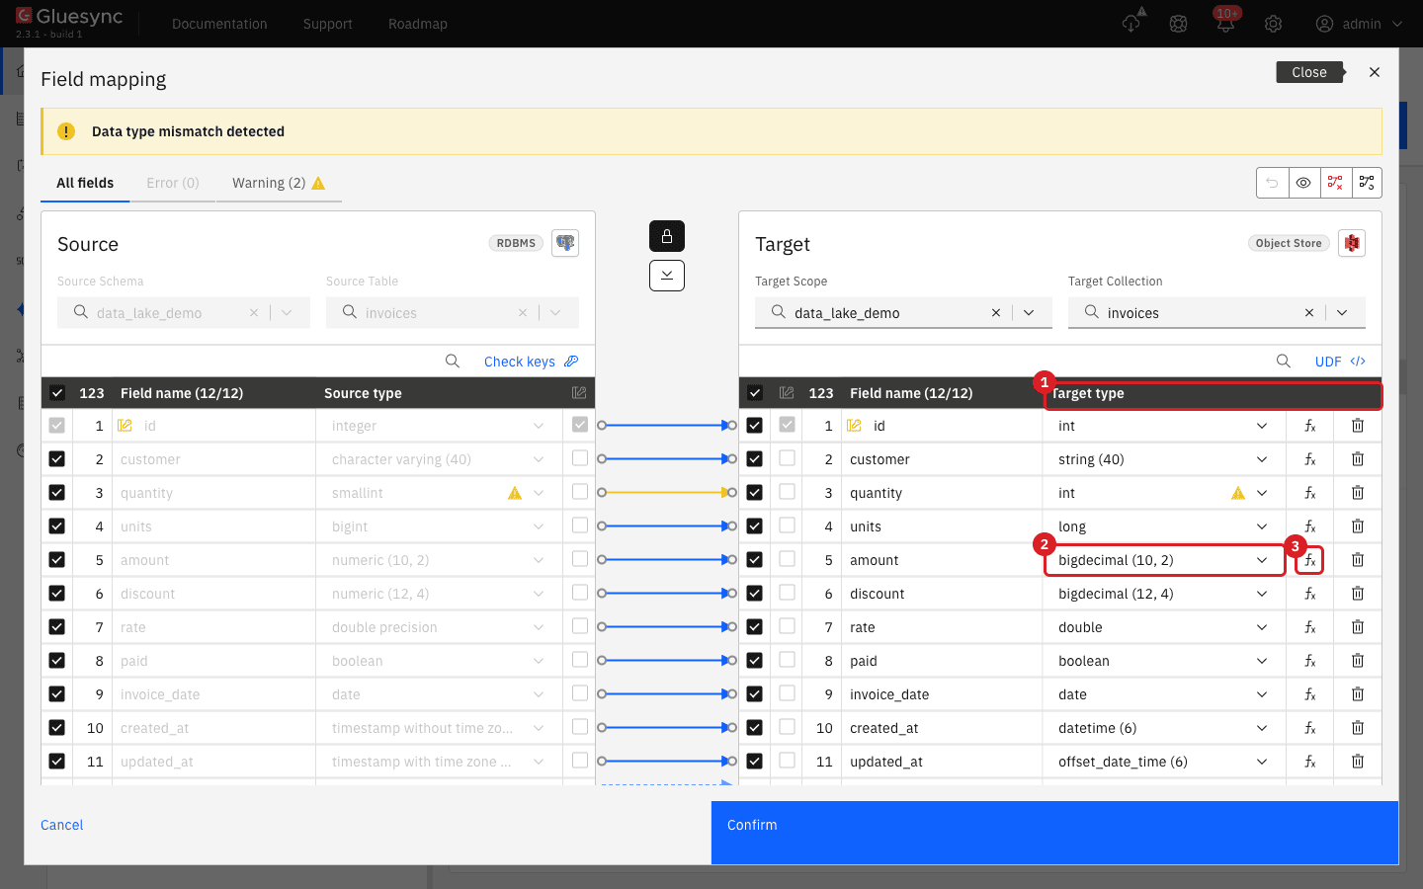Delete the updated_at target field

1358,762
